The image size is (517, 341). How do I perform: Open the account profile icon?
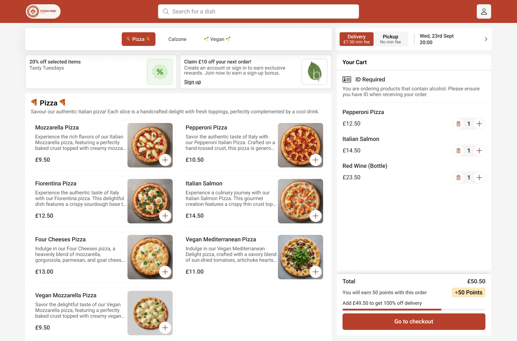(x=484, y=11)
